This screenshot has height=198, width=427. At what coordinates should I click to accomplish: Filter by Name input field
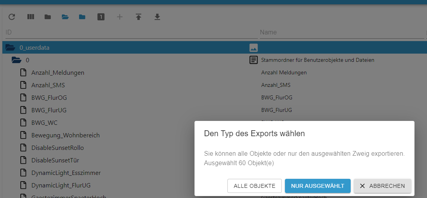(x=342, y=32)
